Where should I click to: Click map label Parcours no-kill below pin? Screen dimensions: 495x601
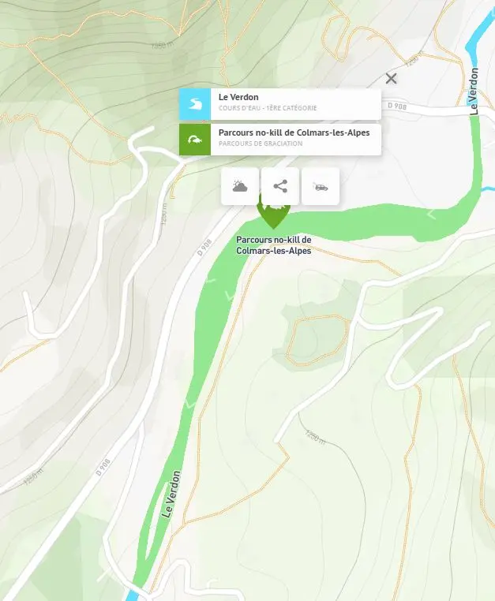[x=274, y=245]
